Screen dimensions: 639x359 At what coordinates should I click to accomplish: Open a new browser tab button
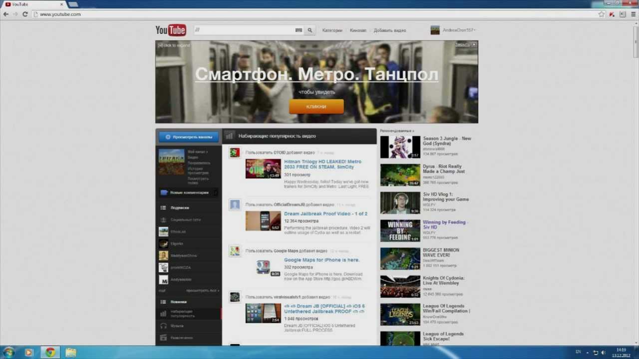coord(73,4)
